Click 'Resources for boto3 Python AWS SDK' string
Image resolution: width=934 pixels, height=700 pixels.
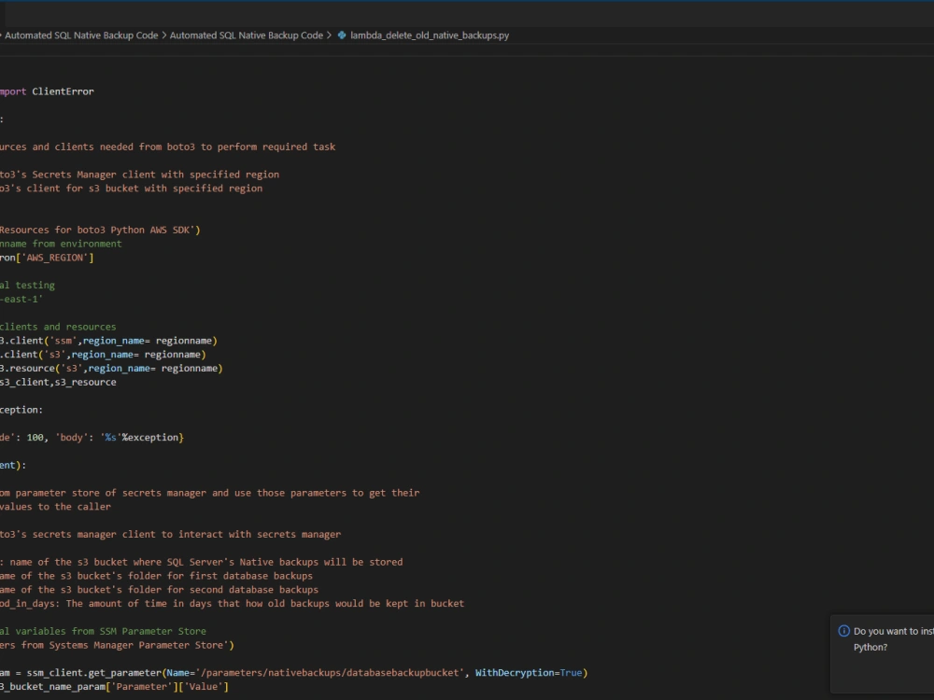(98, 230)
